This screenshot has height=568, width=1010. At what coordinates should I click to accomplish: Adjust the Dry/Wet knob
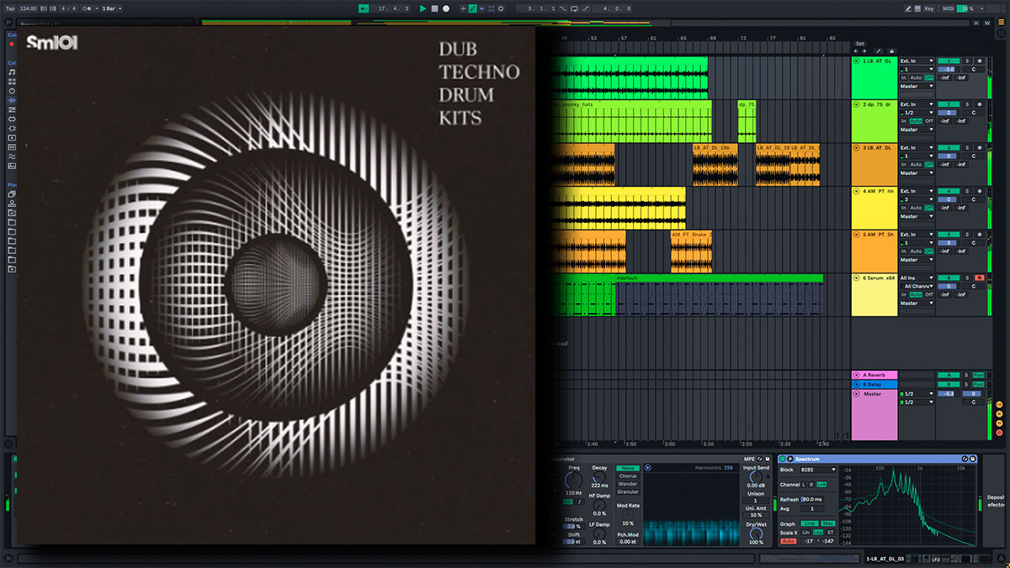756,533
